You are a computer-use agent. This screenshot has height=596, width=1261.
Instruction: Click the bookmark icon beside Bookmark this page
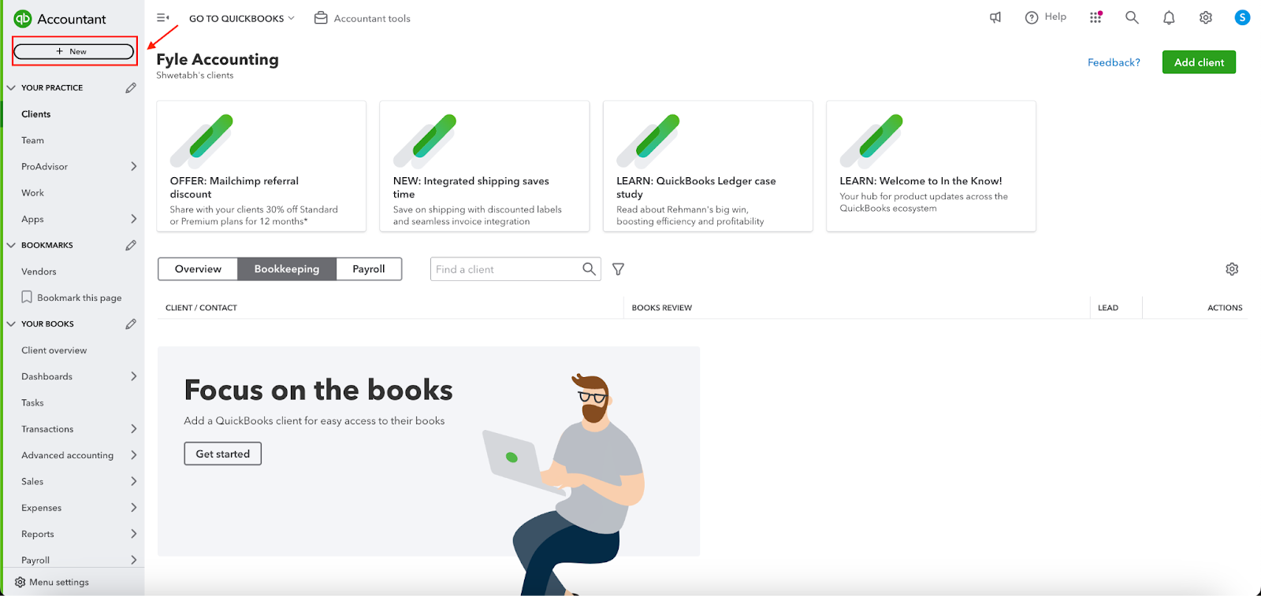coord(27,297)
